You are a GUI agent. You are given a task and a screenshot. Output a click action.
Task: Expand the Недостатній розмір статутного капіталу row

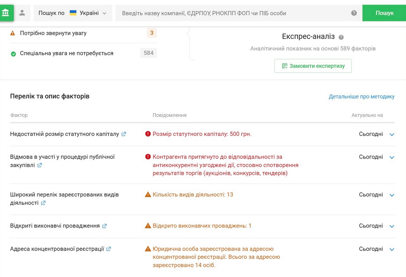click(x=392, y=135)
